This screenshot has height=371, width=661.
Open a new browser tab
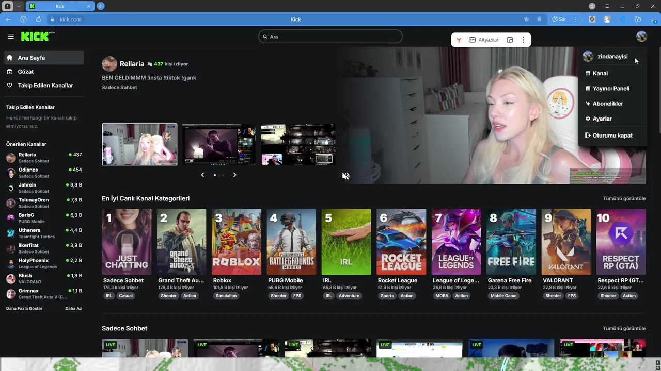pos(101,6)
